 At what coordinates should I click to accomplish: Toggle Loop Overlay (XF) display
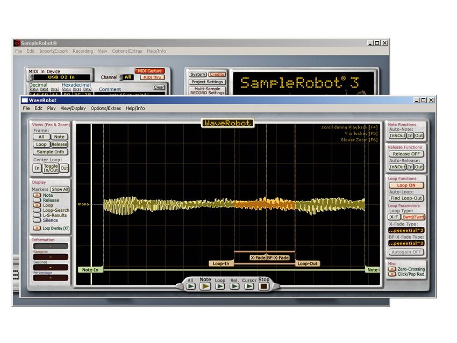click(37, 228)
